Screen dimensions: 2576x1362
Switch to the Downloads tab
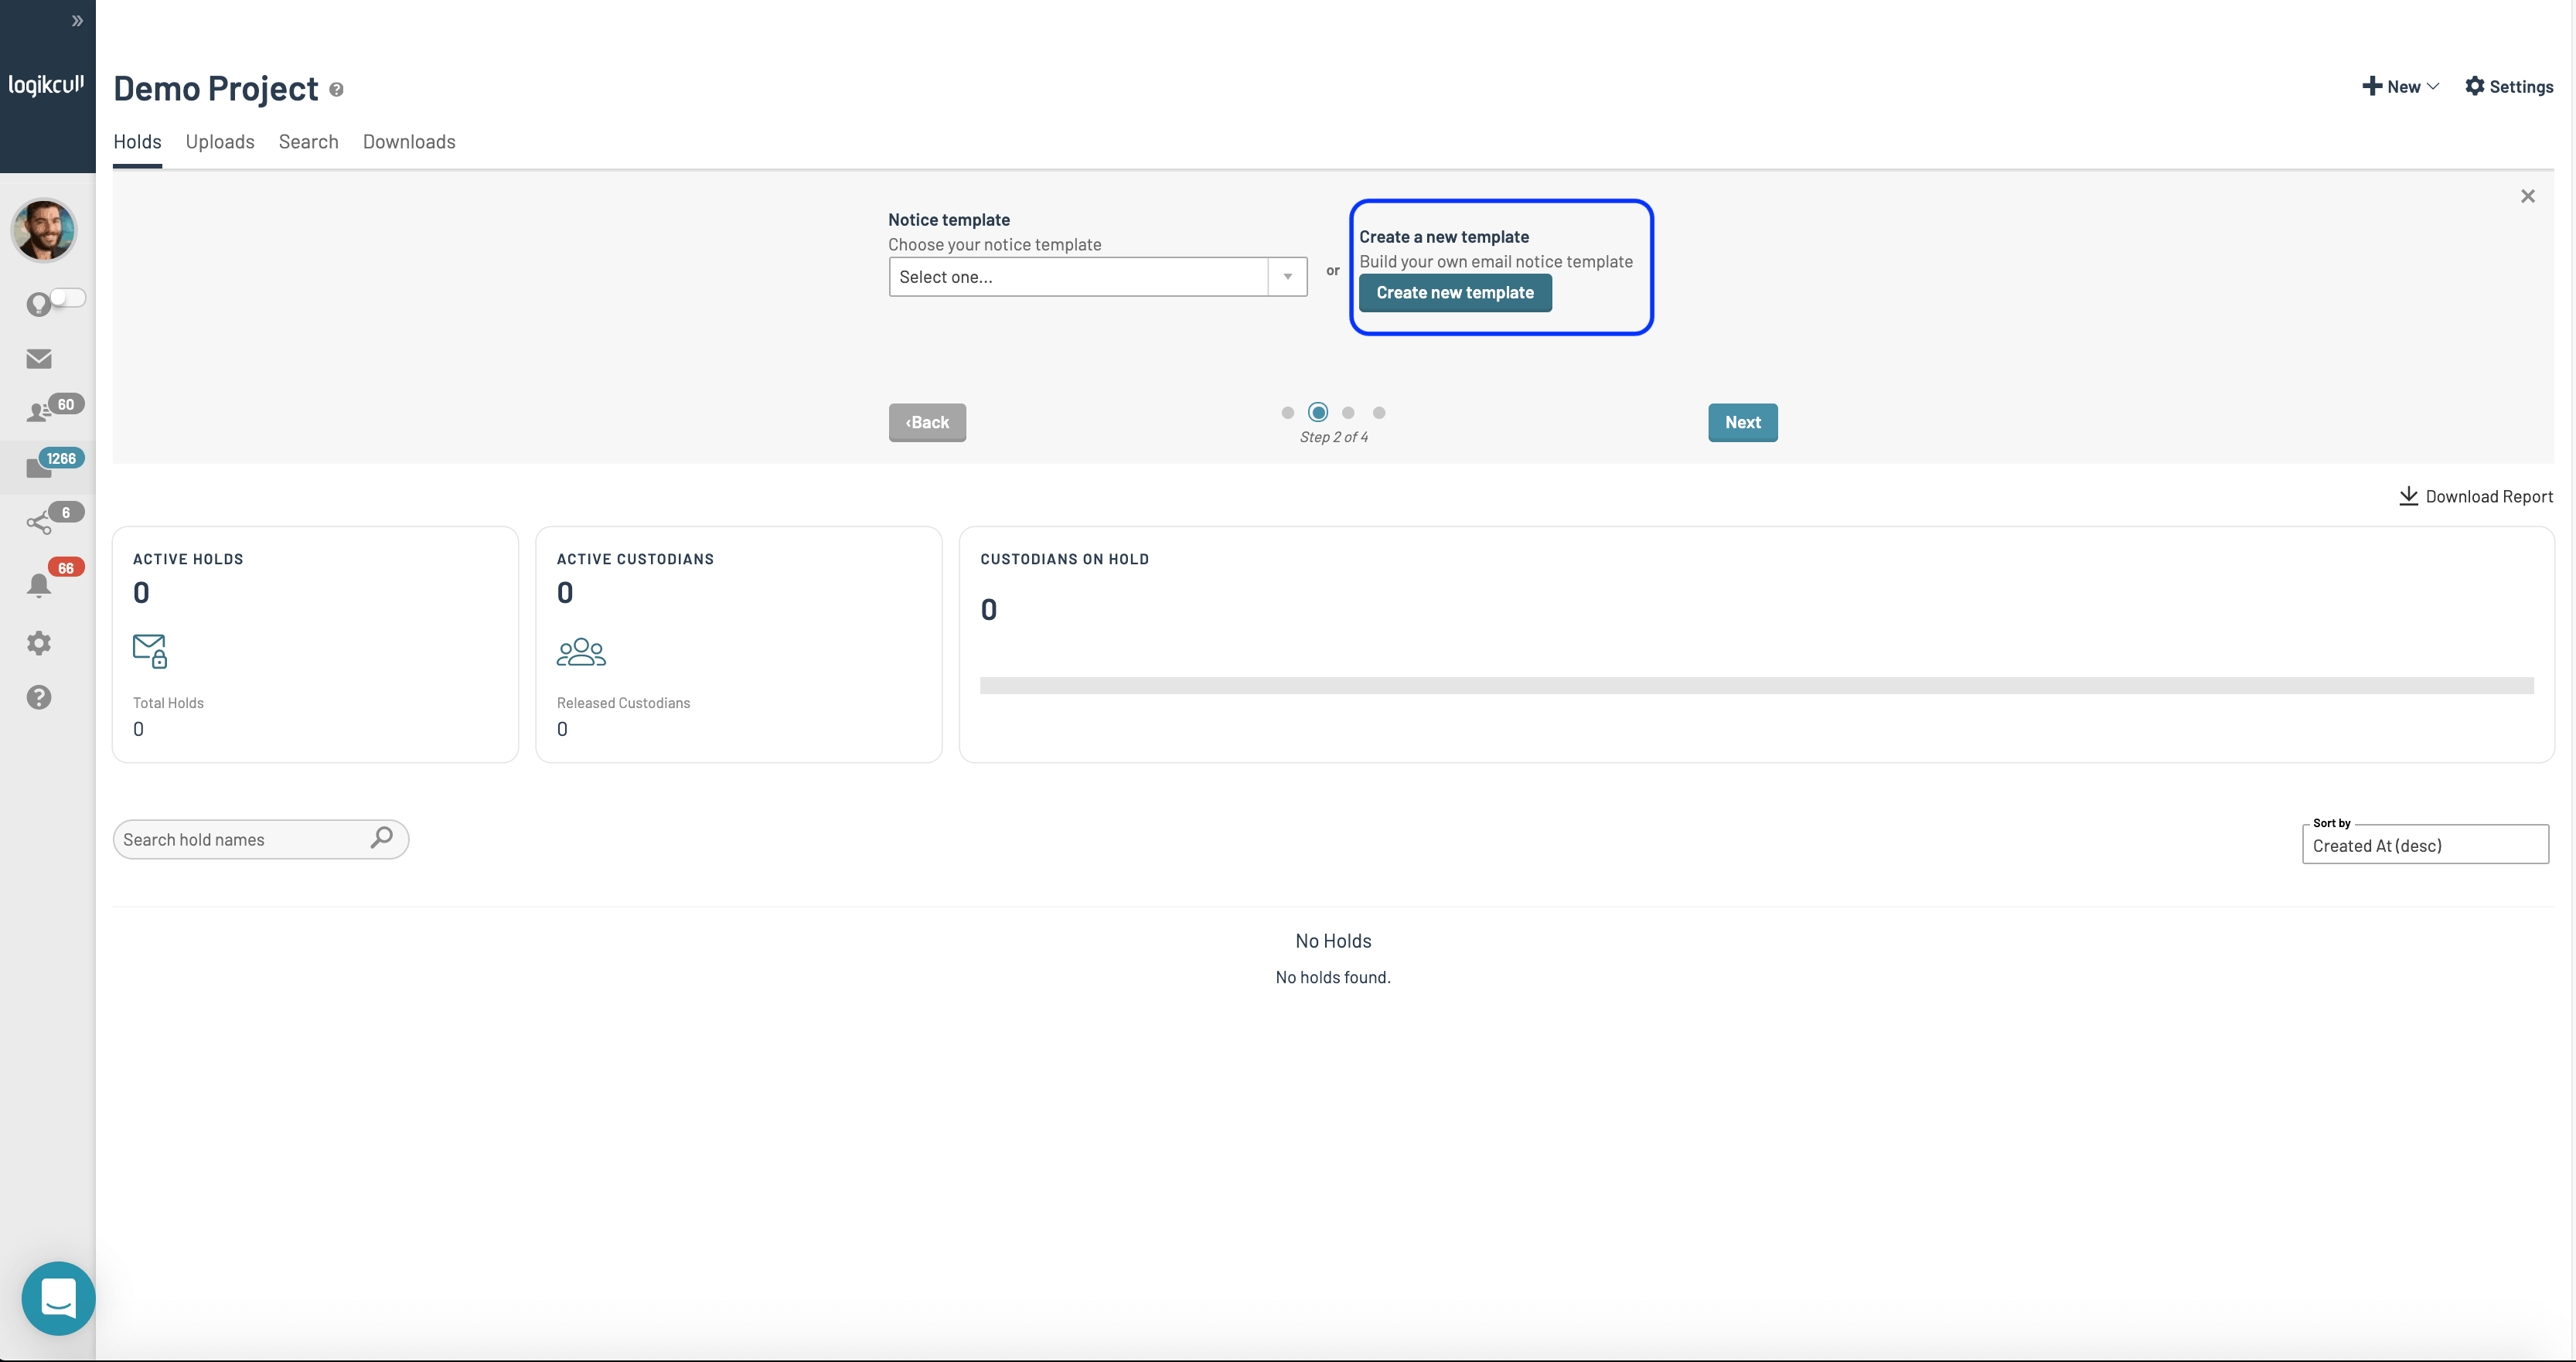(x=409, y=142)
